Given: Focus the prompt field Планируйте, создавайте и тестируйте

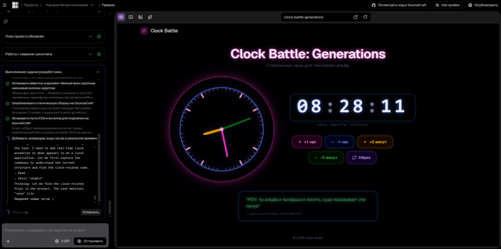Looking at the screenshot, I should coord(55,230).
